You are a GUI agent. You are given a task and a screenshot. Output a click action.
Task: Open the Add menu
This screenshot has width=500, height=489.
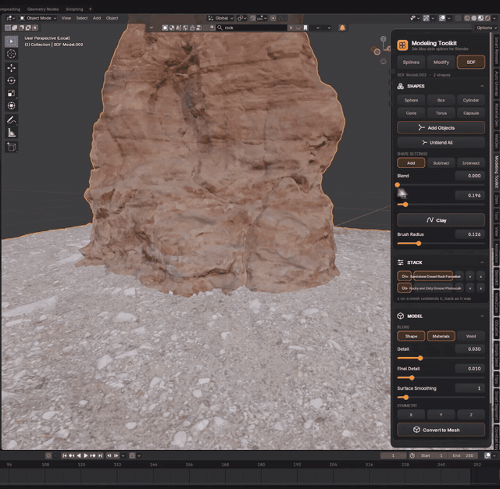click(x=97, y=18)
